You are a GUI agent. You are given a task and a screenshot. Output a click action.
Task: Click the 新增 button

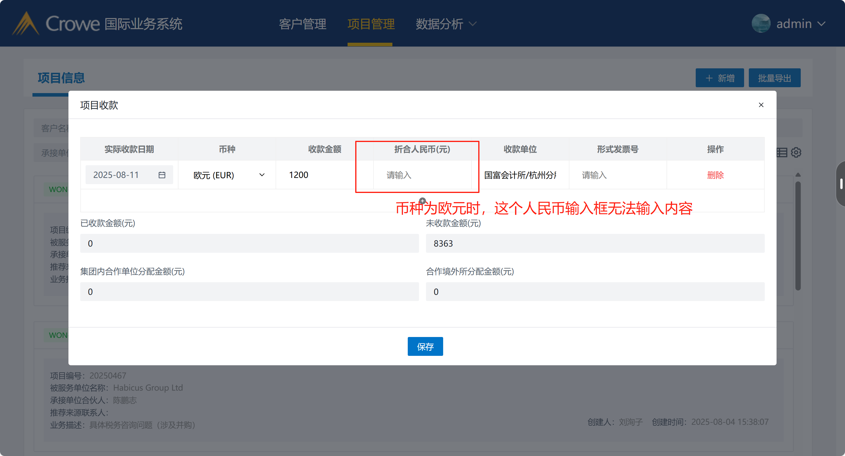point(719,78)
